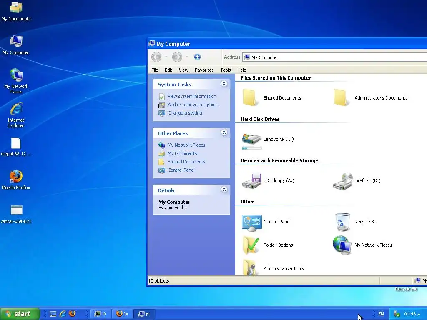427x320 pixels.
Task: Select My Network Places icon in file list
Action: (x=342, y=245)
